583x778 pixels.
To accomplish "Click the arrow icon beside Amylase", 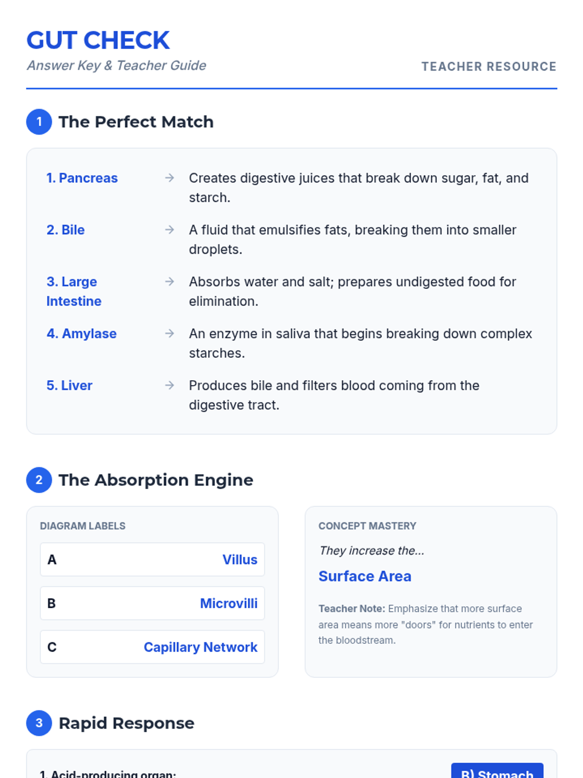I will (x=170, y=334).
